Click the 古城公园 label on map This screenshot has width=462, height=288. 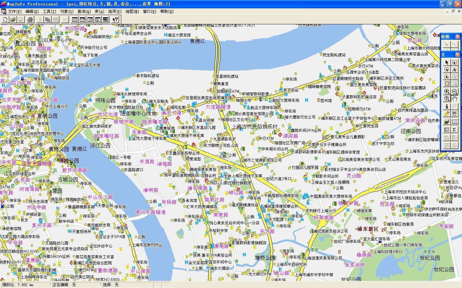pos(68,180)
